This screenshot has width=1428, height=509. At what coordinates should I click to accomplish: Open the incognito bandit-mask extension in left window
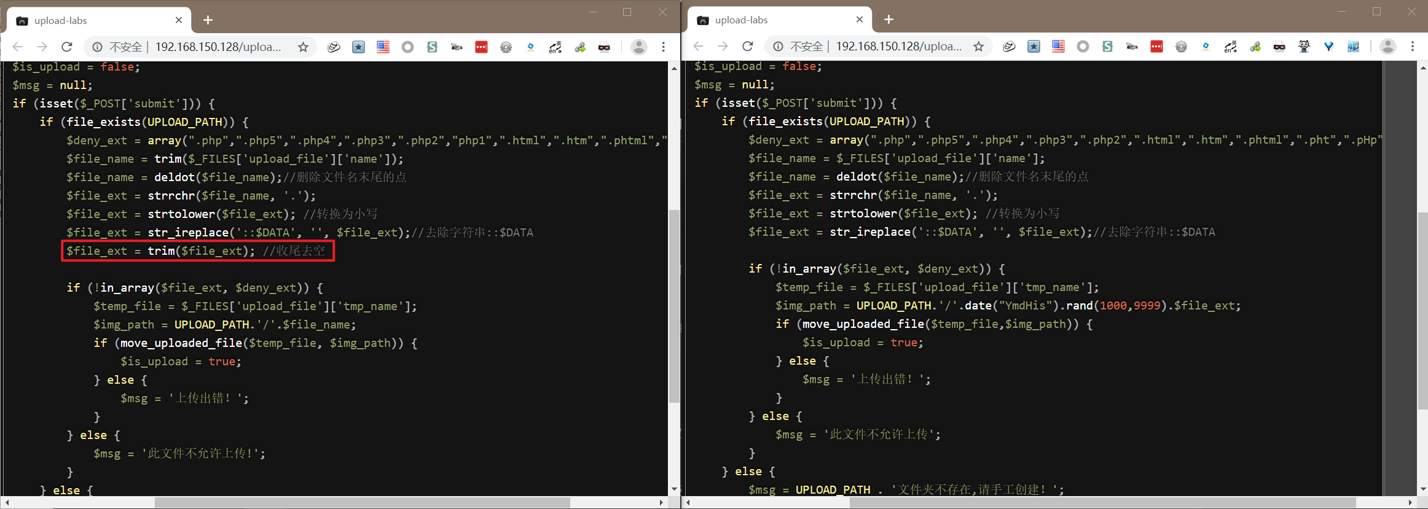click(604, 47)
